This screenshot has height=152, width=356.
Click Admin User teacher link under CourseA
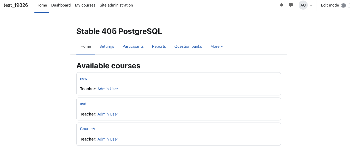(x=108, y=139)
